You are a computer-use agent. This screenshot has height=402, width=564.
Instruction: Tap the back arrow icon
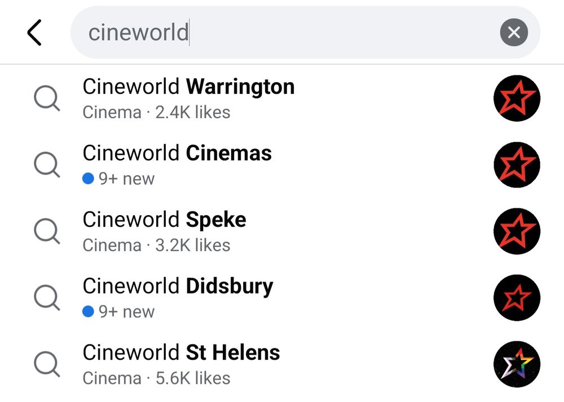(34, 33)
